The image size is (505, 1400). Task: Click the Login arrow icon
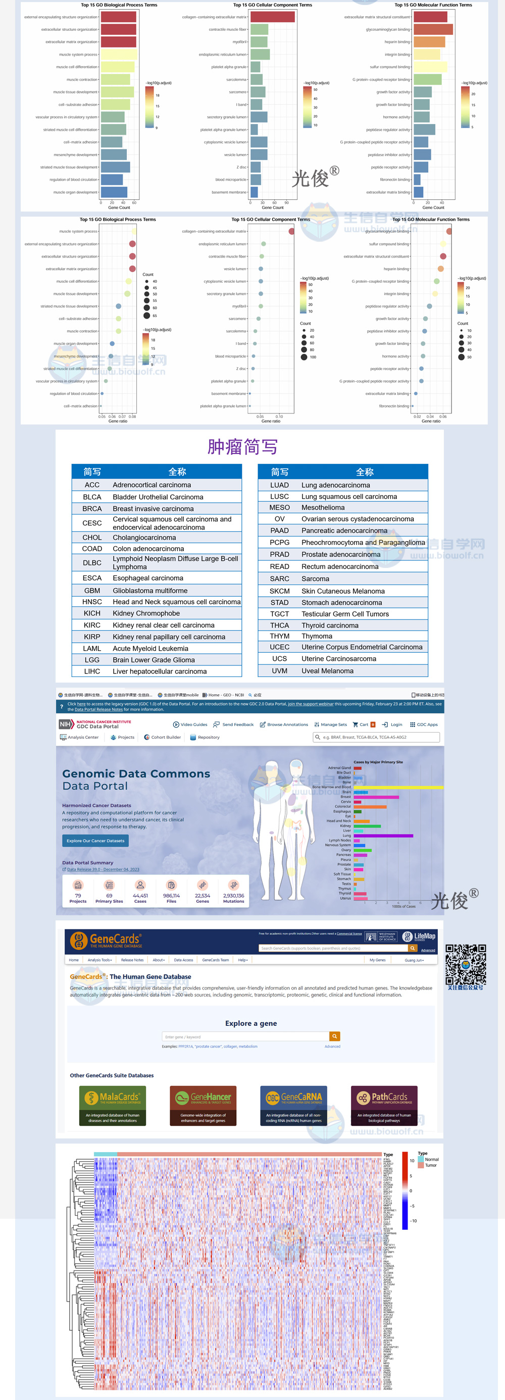[385, 724]
